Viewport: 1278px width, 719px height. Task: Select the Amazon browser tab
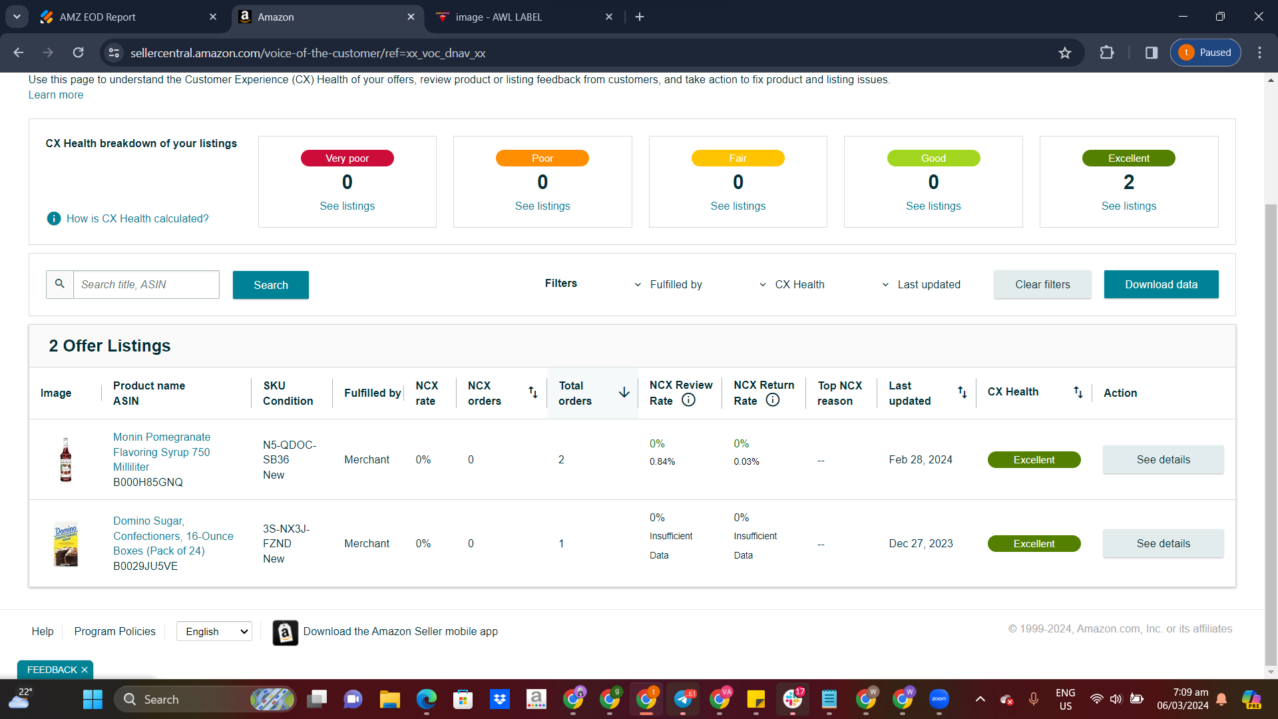point(327,17)
